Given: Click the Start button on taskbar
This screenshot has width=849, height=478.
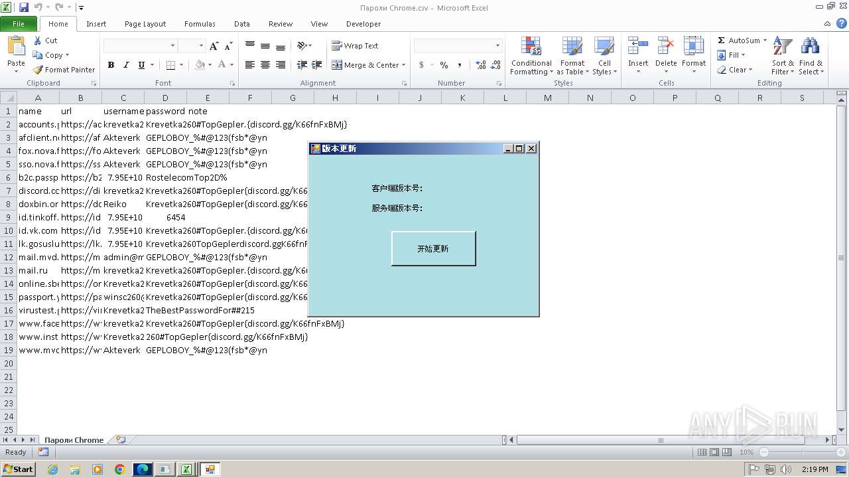Looking at the screenshot, I should (19, 469).
